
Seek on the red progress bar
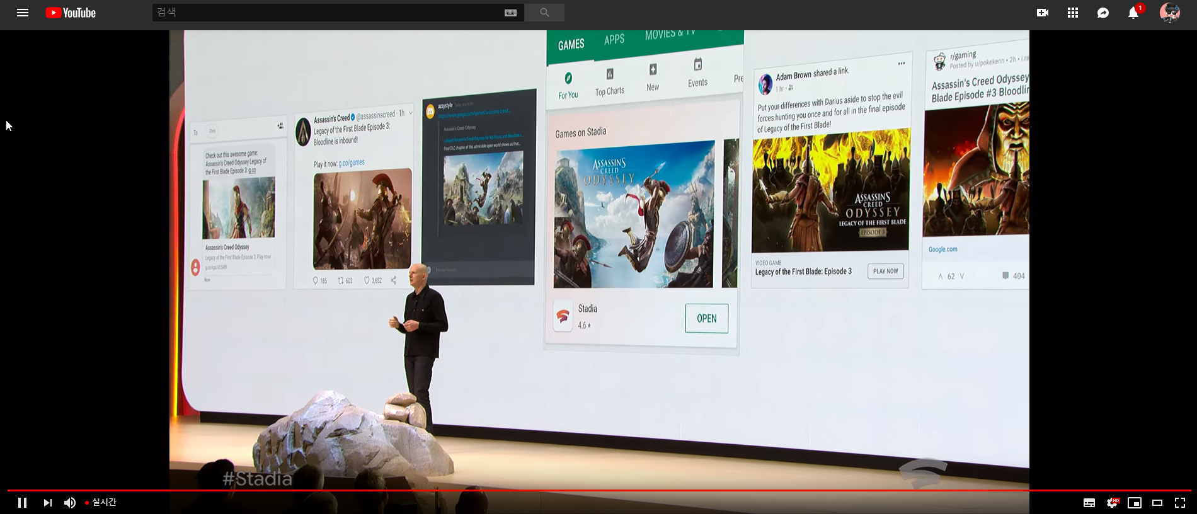point(598,490)
